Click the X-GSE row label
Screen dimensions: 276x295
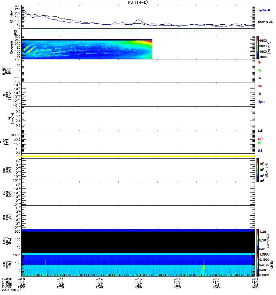[7, 280]
